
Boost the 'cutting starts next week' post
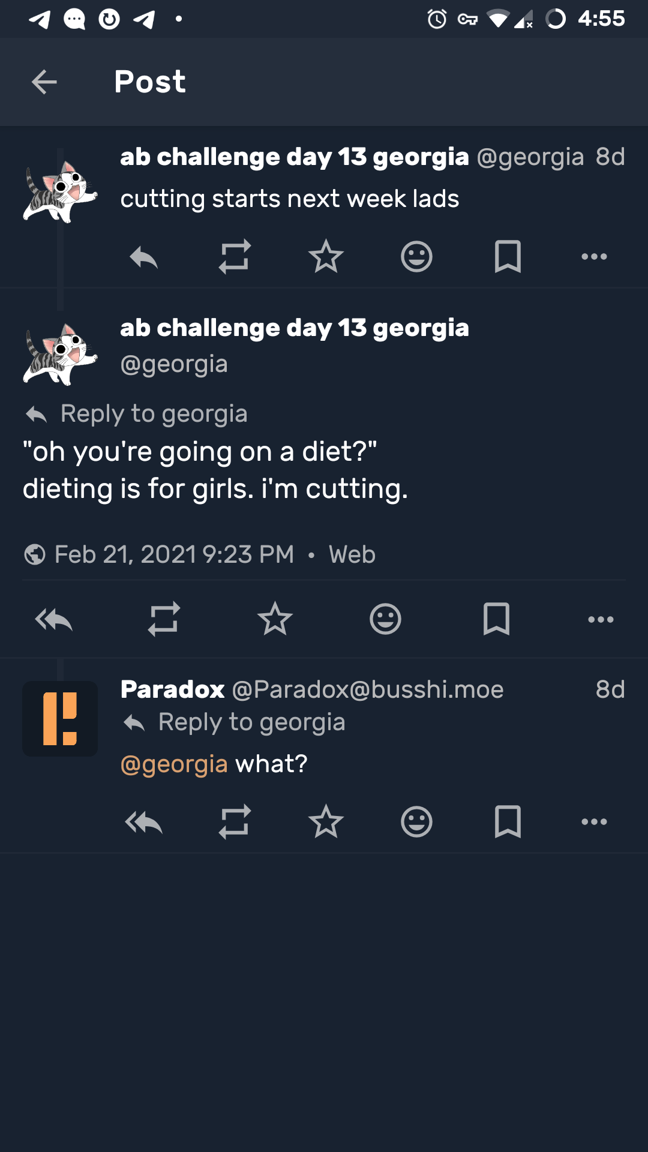pyautogui.click(x=235, y=257)
